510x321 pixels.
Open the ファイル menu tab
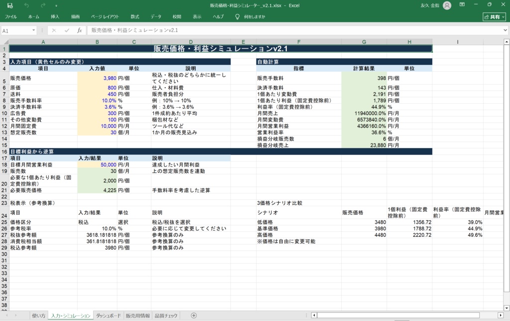(x=10, y=16)
